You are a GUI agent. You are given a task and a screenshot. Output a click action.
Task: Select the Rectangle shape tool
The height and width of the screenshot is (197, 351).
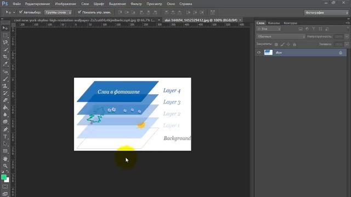[5, 151]
